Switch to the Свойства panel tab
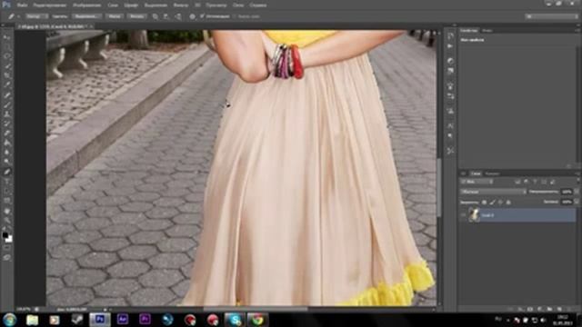The image size is (582, 327). click(x=469, y=30)
